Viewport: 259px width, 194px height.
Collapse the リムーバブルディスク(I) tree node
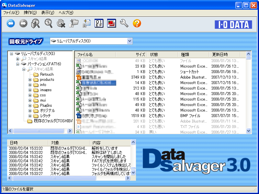pyautogui.click(x=11, y=54)
